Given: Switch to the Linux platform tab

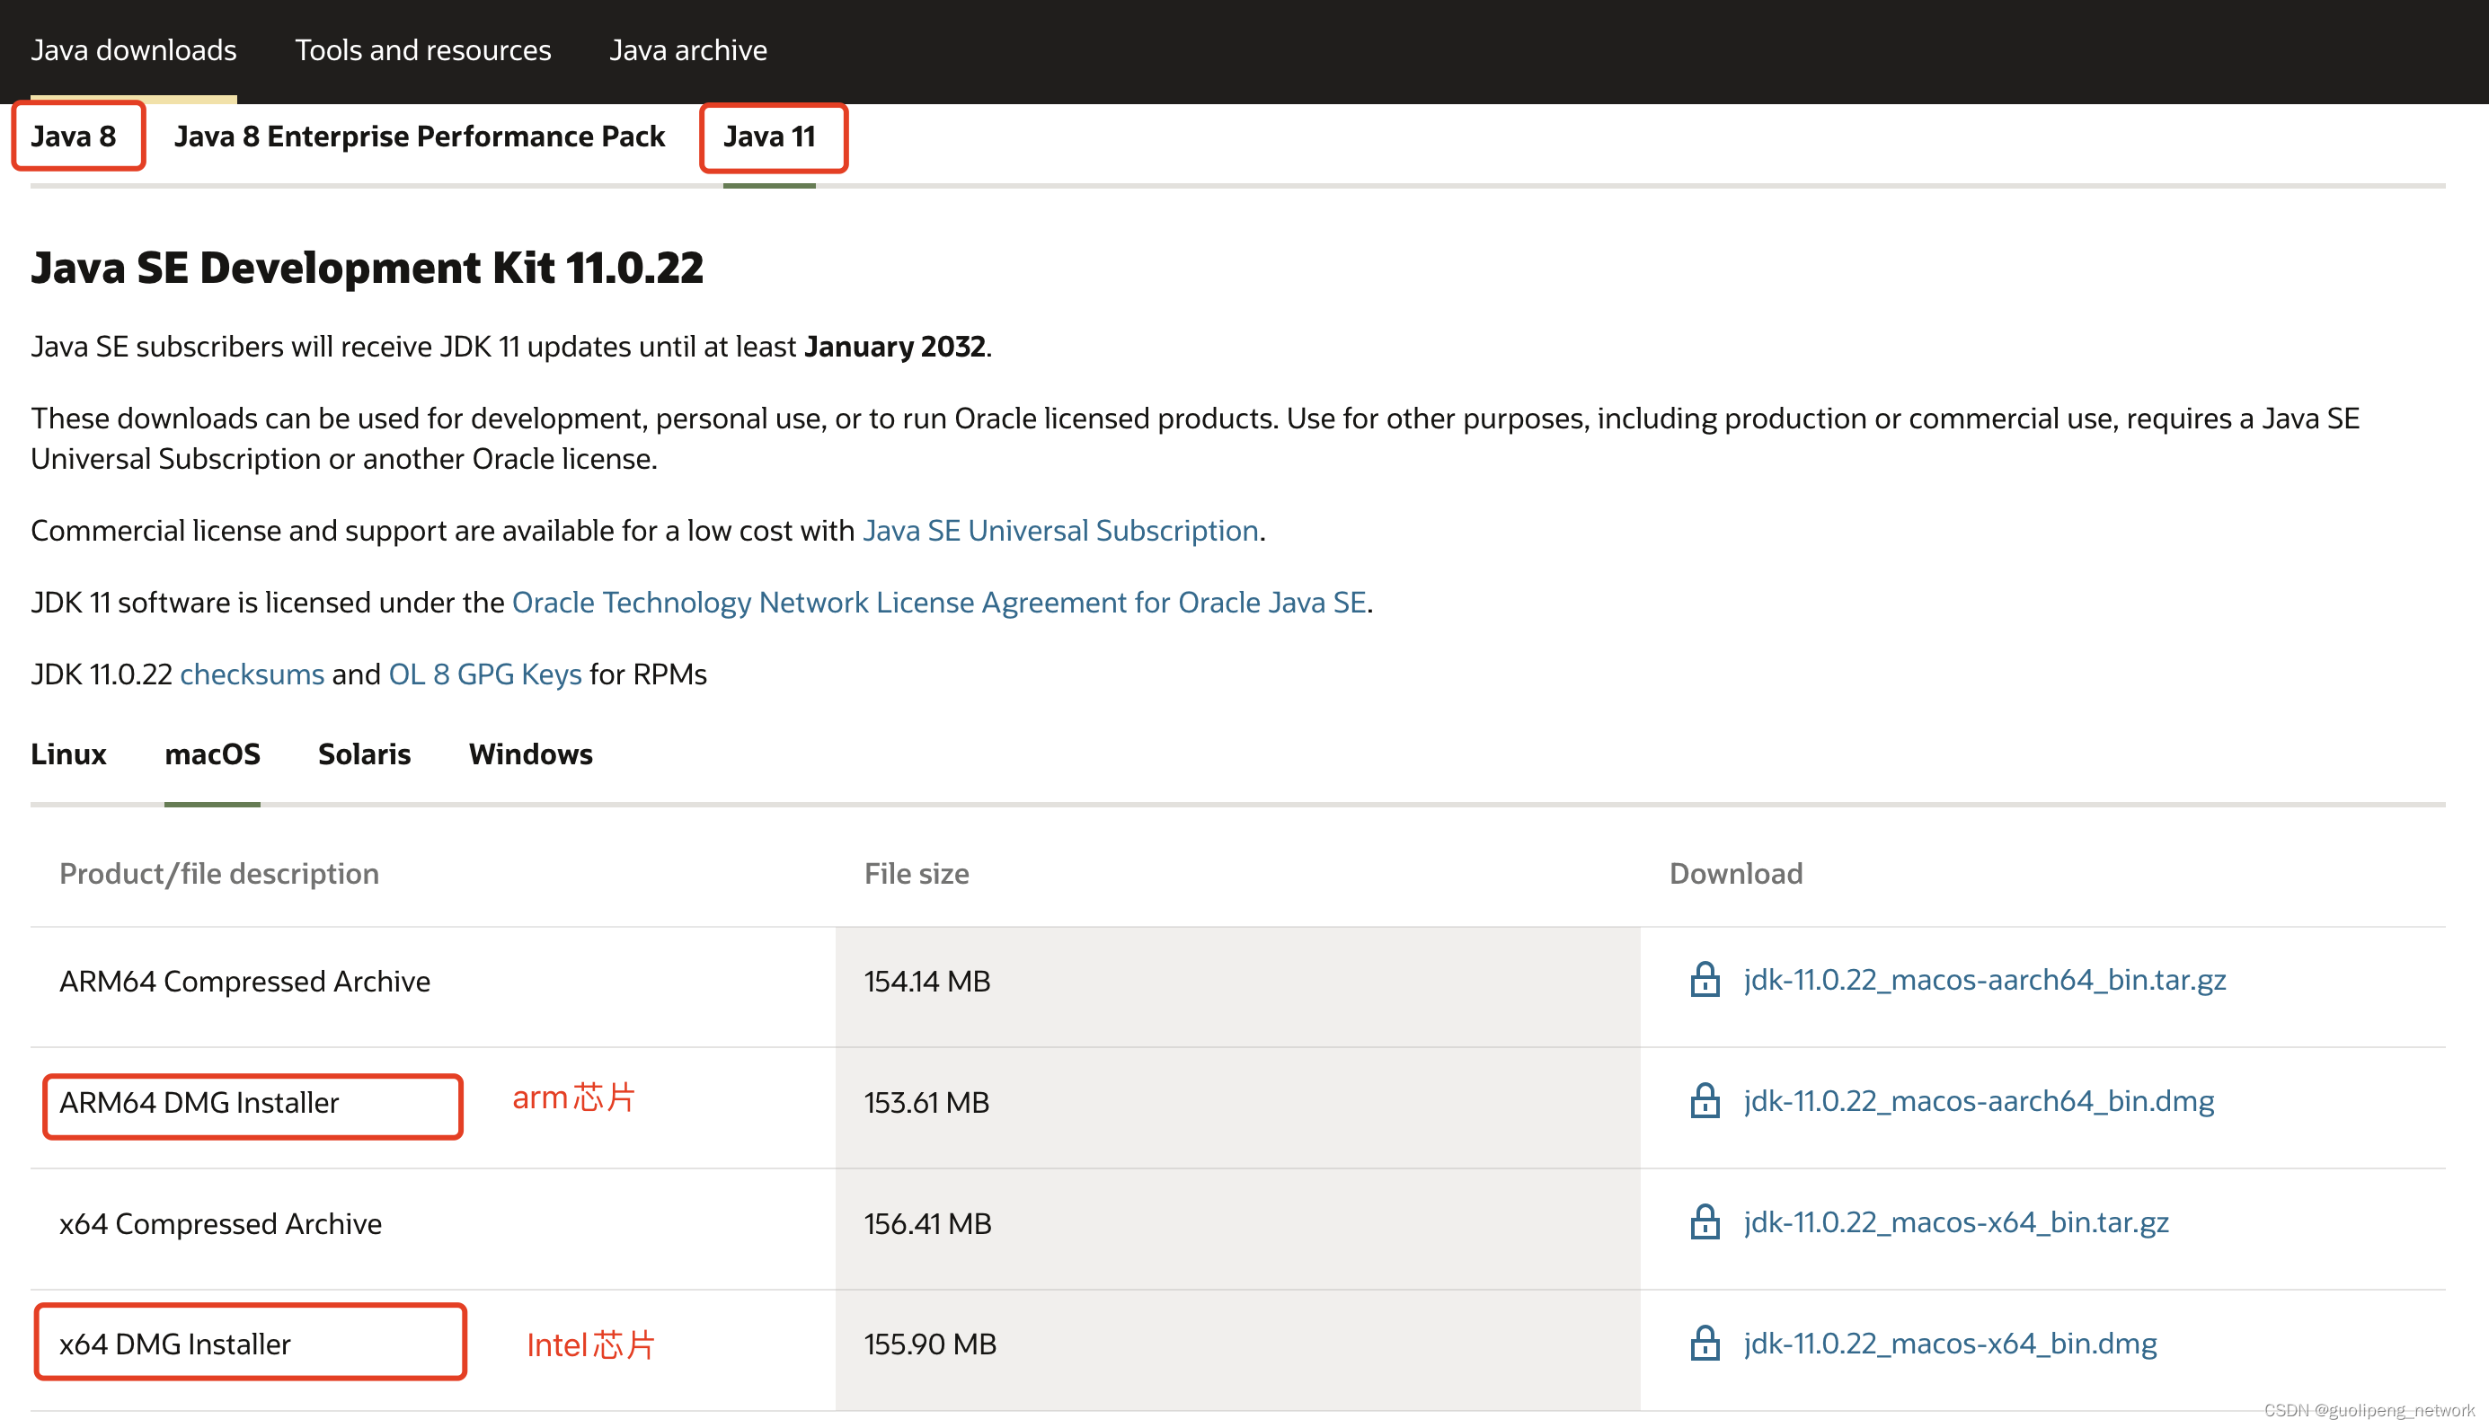Looking at the screenshot, I should [68, 754].
